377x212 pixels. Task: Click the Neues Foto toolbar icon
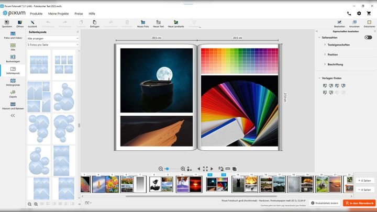coord(143,23)
